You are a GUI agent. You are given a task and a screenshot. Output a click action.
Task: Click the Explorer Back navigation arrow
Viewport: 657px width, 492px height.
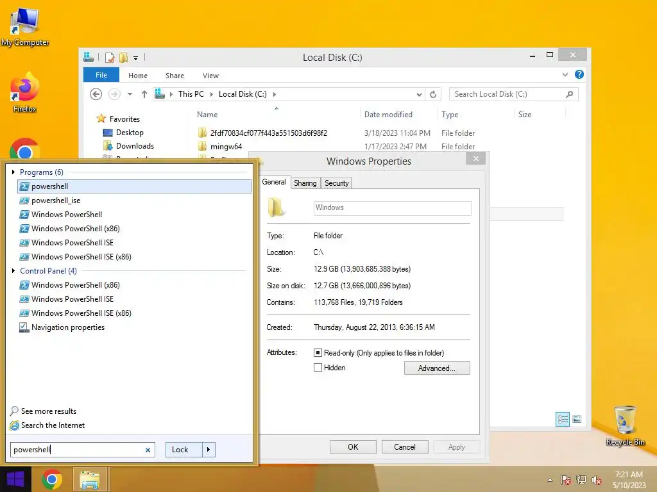96,94
